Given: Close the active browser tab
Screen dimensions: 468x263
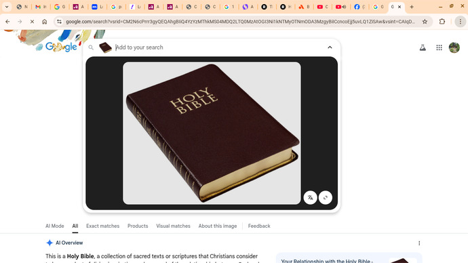Looking at the screenshot, I should (399, 7).
